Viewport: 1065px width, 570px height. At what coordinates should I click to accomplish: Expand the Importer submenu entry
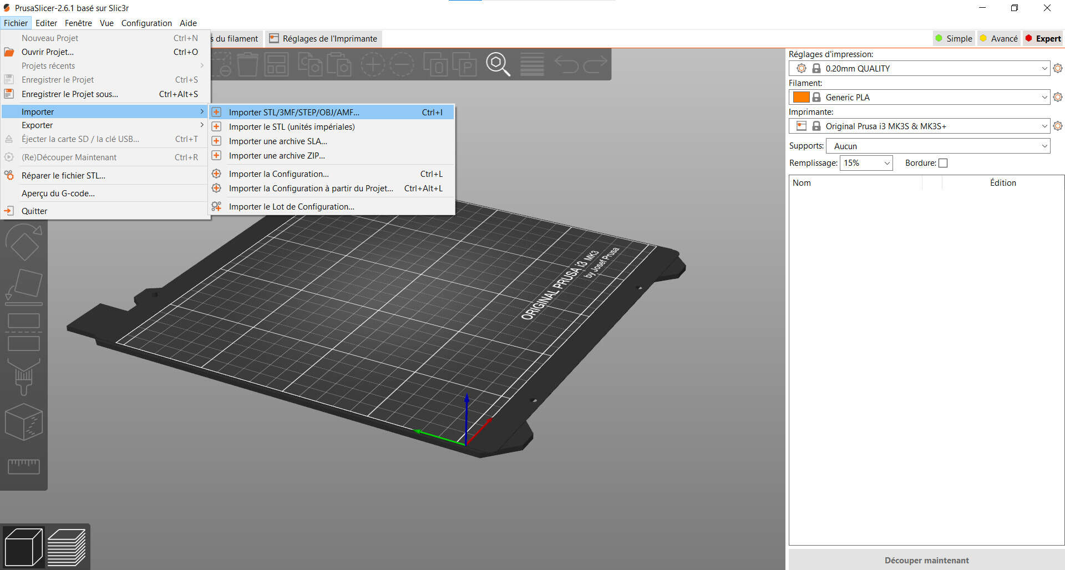coord(104,111)
